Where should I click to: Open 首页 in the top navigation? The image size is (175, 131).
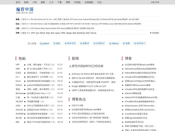(x=18, y=2)
